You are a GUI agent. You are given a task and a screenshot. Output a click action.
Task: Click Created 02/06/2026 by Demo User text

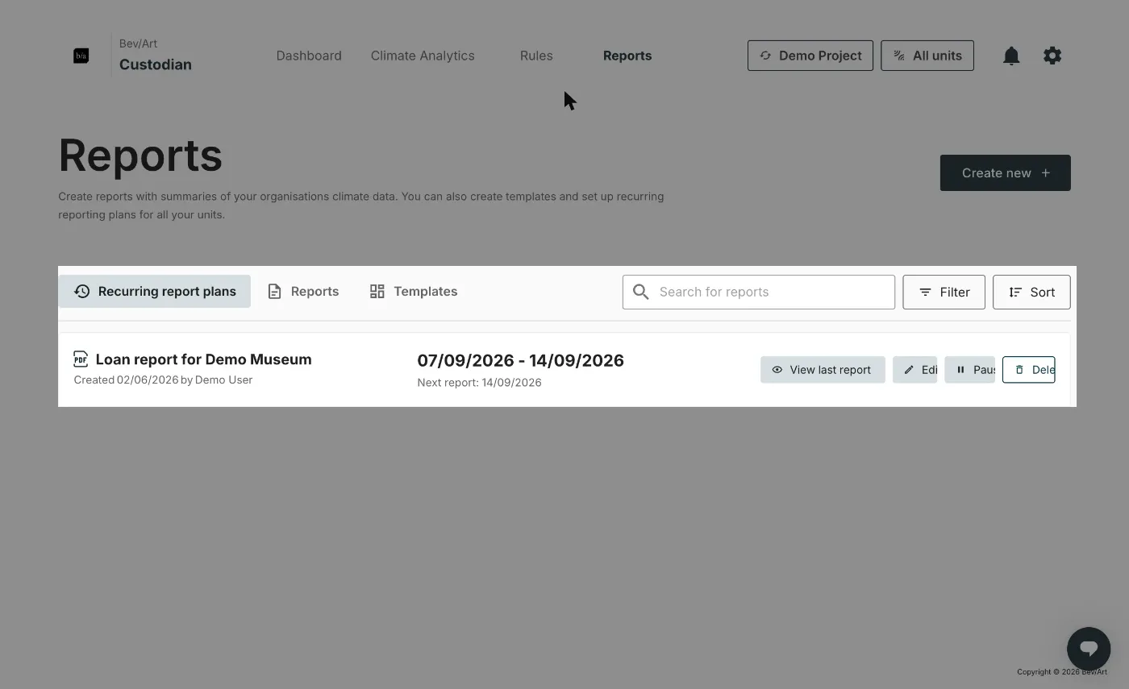[163, 380]
